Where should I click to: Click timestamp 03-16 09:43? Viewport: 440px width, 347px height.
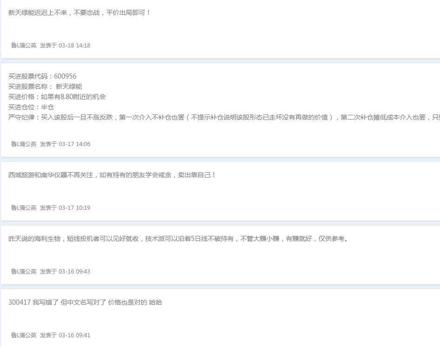74,271
